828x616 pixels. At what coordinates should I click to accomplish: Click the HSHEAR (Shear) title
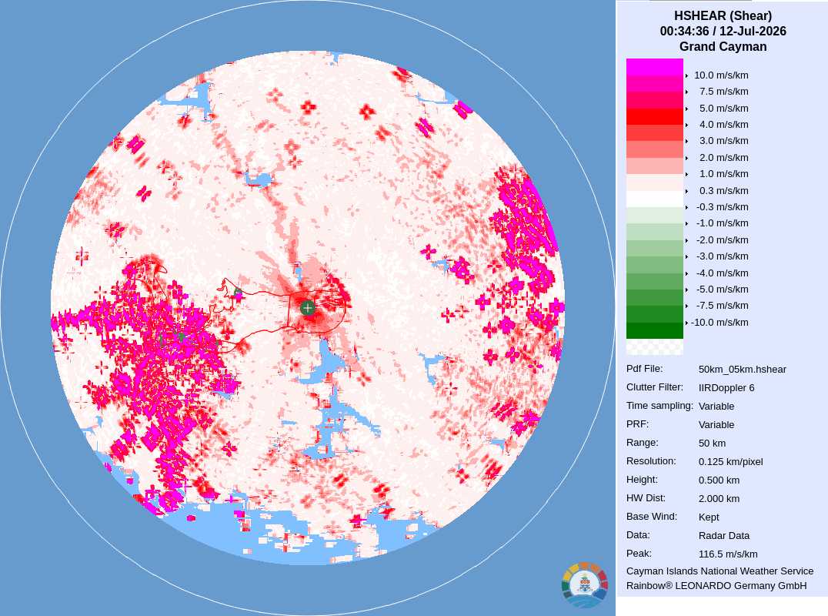(723, 16)
